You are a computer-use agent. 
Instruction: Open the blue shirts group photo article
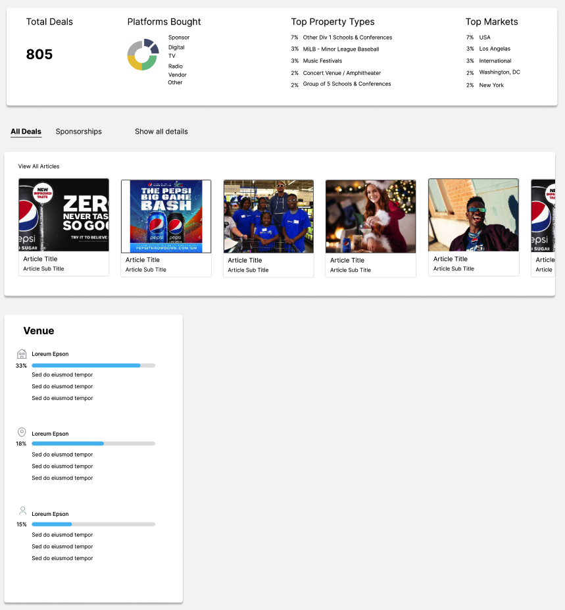click(268, 216)
